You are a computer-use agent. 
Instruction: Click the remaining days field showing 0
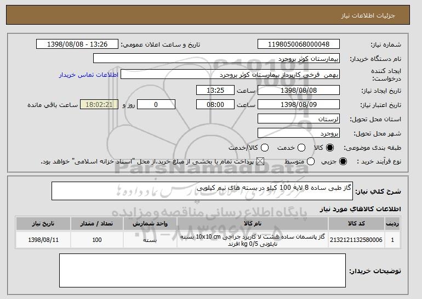(156, 105)
